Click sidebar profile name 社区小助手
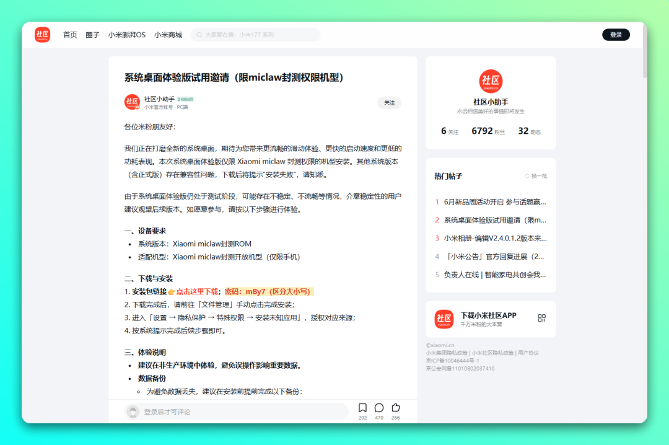The height and width of the screenshot is (445, 669). tap(491, 102)
